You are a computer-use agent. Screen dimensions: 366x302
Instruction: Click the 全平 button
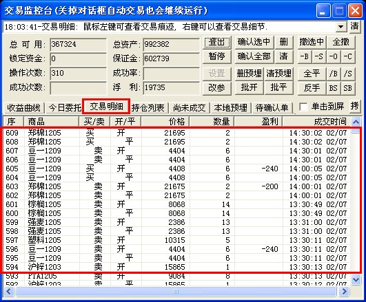click(x=312, y=74)
